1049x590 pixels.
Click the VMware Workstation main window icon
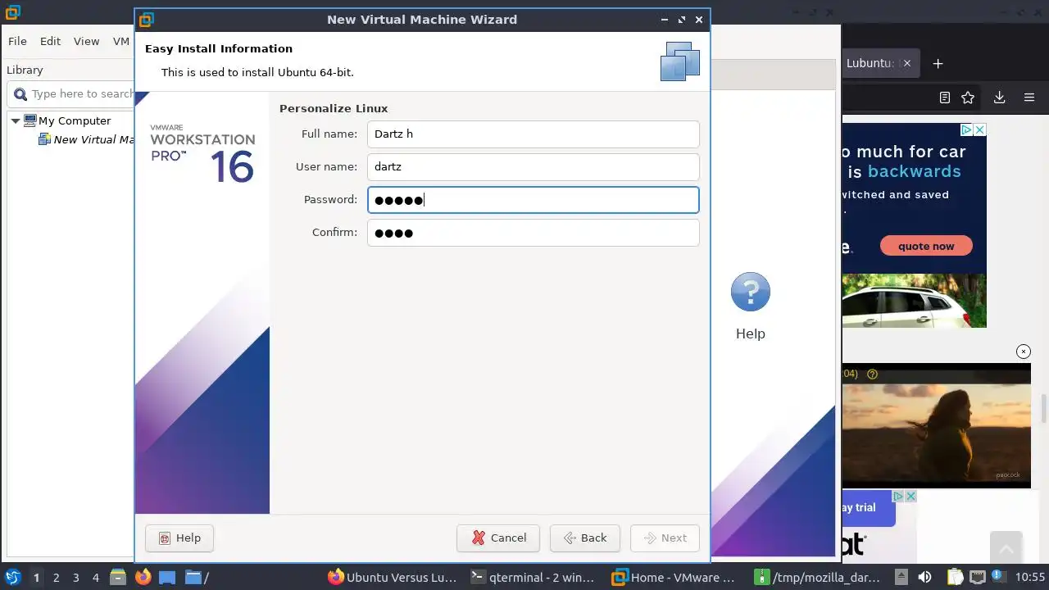[x=11, y=12]
